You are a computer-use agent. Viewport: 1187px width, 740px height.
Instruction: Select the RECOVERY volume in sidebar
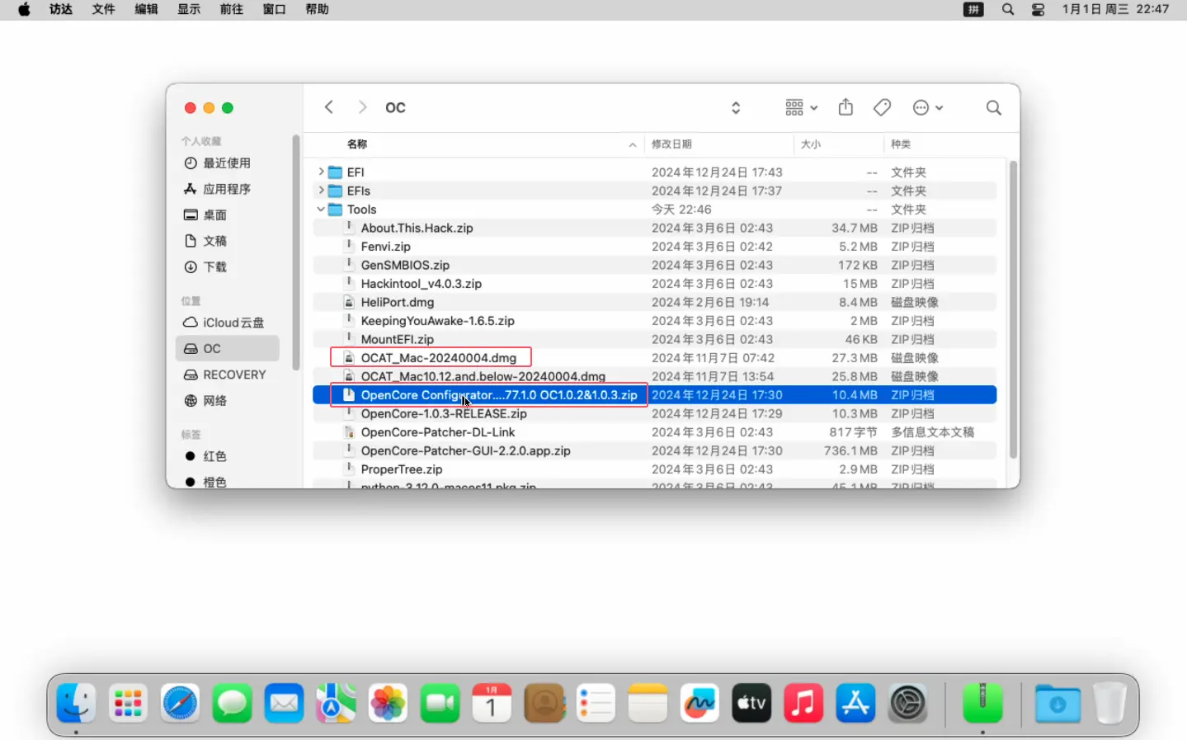(x=227, y=375)
